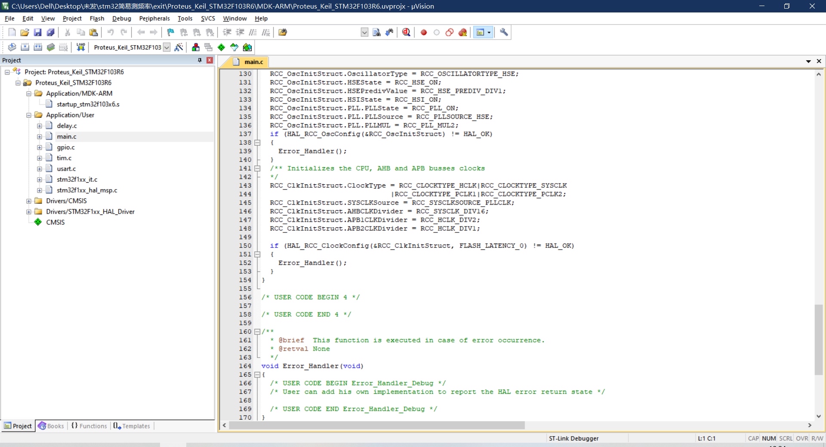
Task: Select startup_stm32f103x6.s in the project tree
Action: tap(88, 104)
